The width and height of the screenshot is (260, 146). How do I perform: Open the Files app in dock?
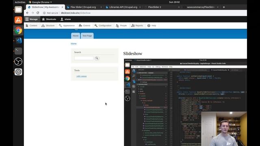click(18, 10)
